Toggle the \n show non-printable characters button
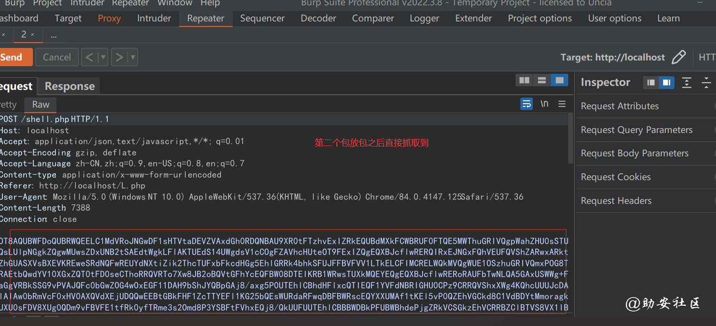Viewport: 716px width, 326px height. coord(544,104)
